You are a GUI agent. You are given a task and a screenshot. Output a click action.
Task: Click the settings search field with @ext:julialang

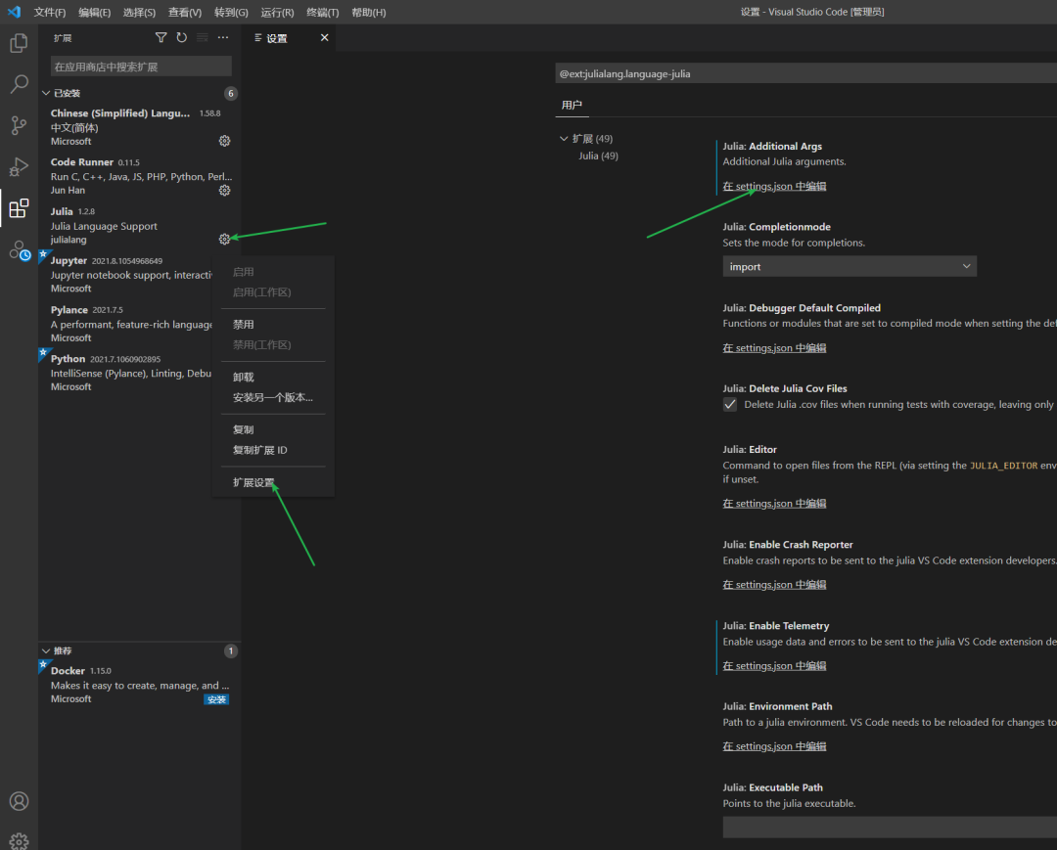point(805,73)
